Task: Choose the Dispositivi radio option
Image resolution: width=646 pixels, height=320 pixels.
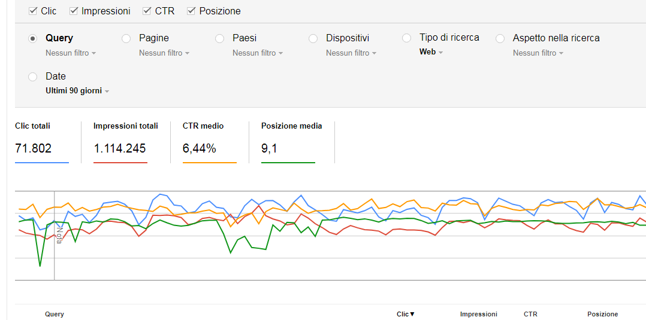Action: 313,39
